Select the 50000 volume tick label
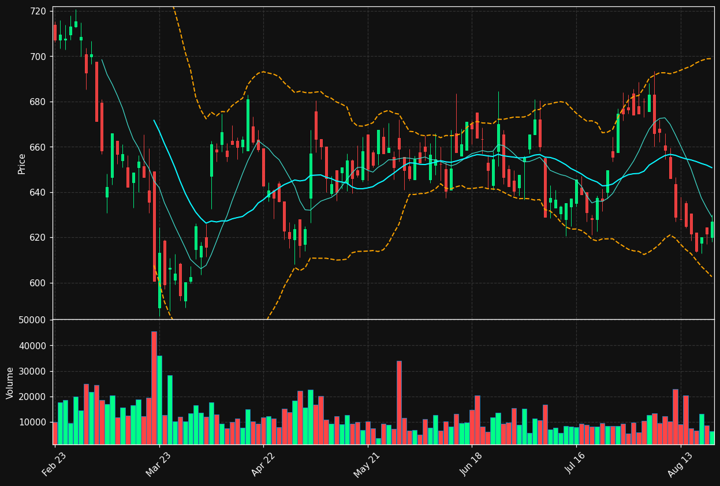The height and width of the screenshot is (486, 720). [33, 320]
